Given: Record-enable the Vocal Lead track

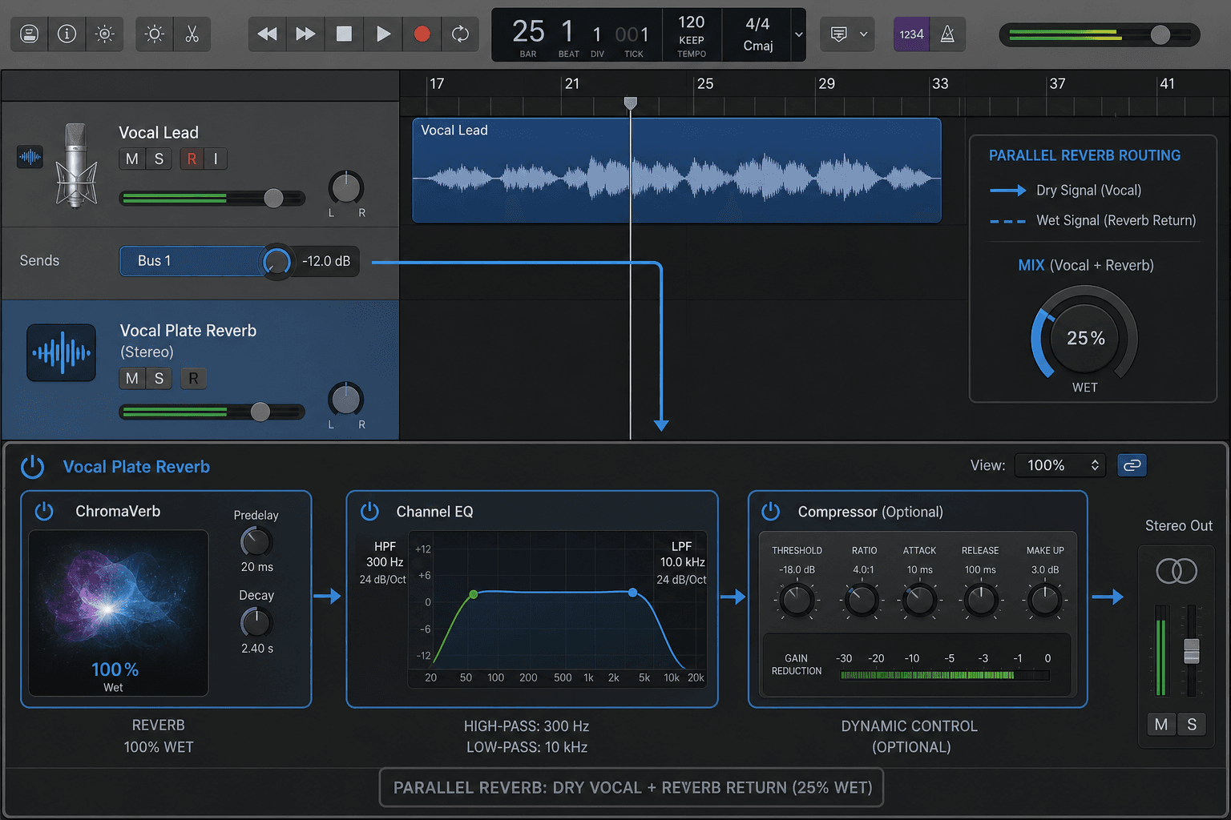Looking at the screenshot, I should pyautogui.click(x=192, y=159).
